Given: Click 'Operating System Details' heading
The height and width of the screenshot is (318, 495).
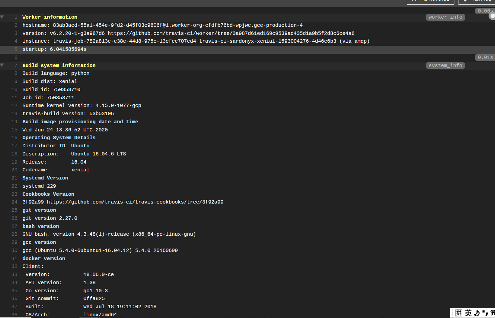Looking at the screenshot, I should [x=59, y=138].
